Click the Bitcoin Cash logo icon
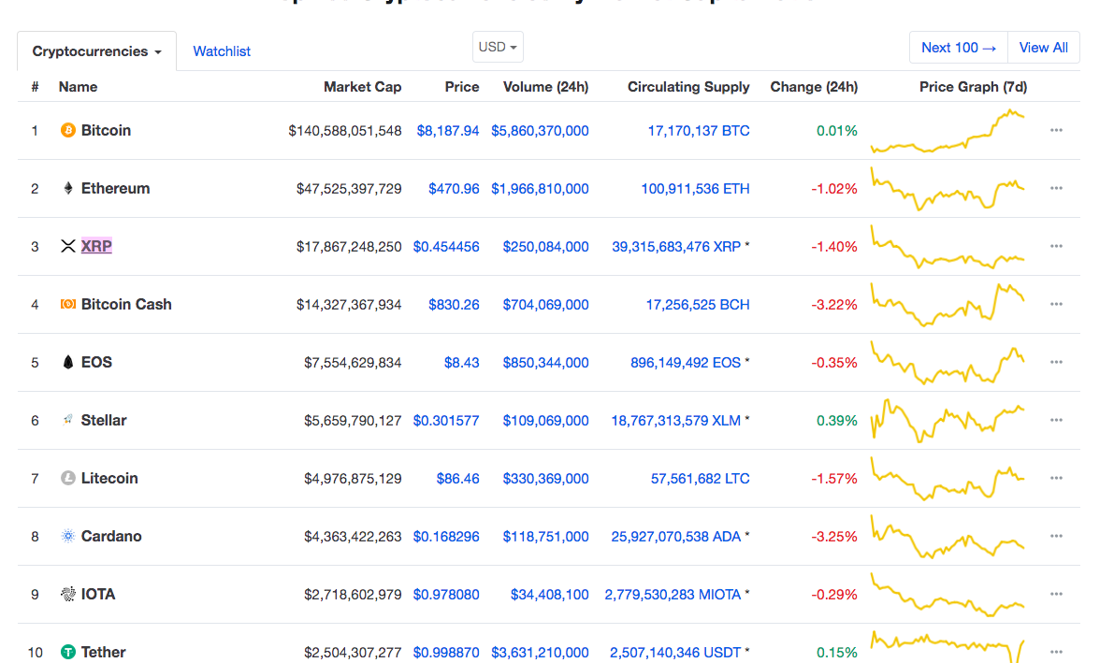Image resolution: width=1114 pixels, height=663 pixels. [68, 304]
